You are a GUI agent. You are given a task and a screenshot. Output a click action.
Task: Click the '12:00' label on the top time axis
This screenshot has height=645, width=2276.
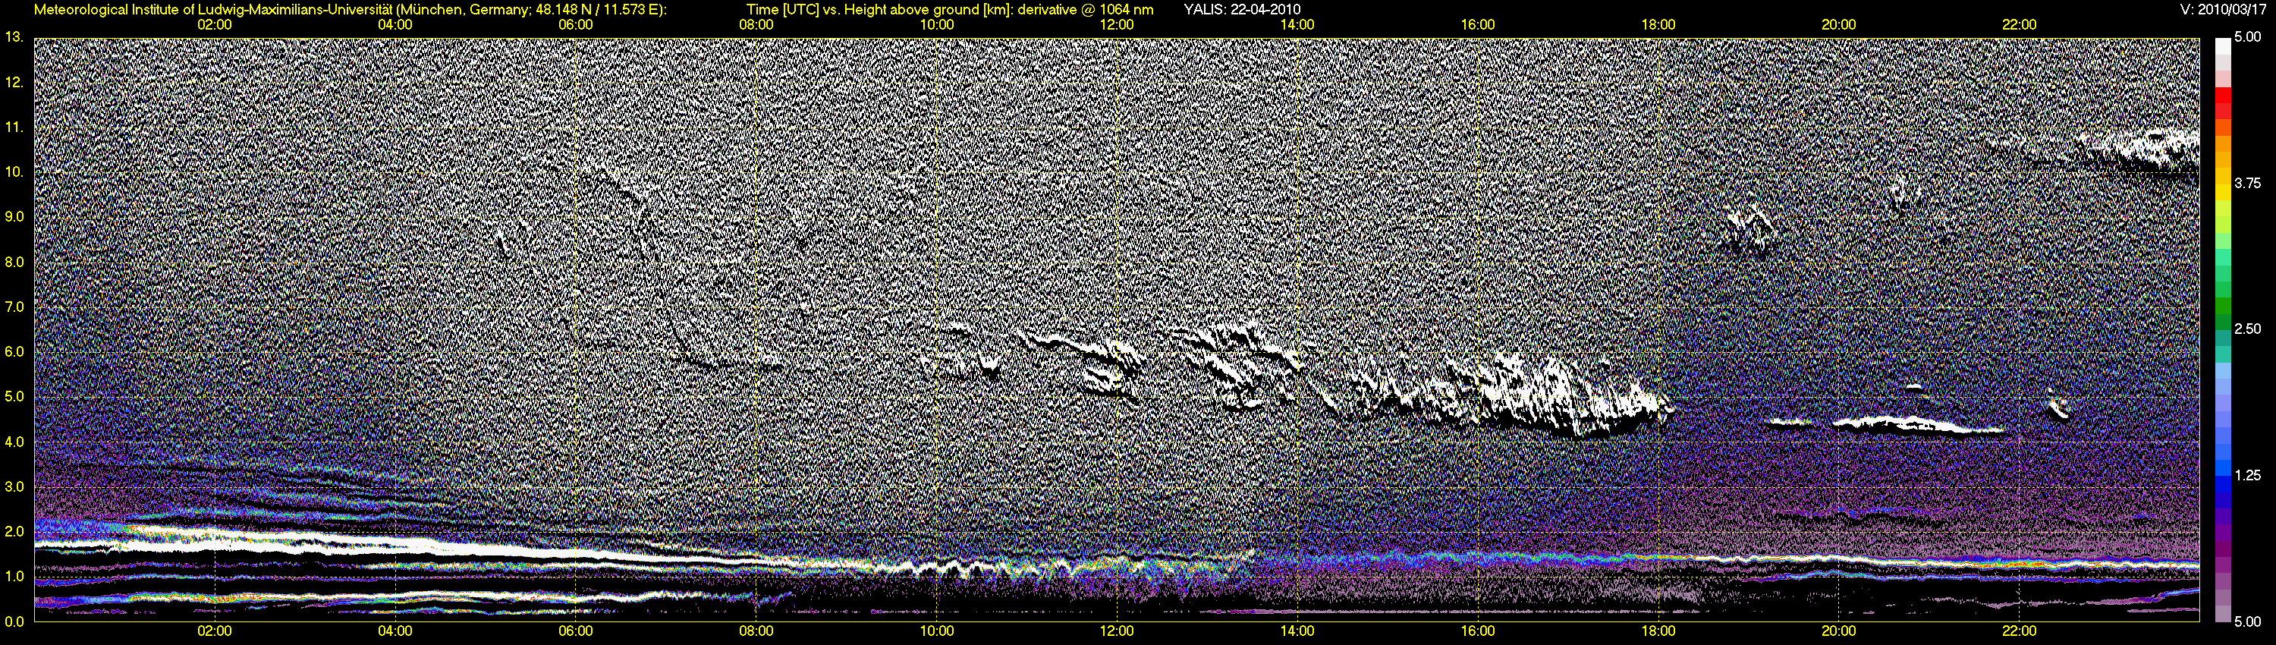tap(1117, 25)
